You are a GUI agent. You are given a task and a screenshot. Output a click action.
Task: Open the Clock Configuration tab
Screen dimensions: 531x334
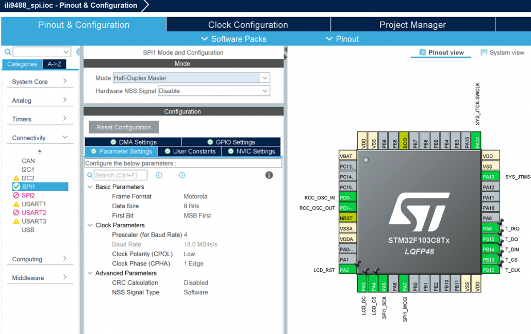click(248, 25)
